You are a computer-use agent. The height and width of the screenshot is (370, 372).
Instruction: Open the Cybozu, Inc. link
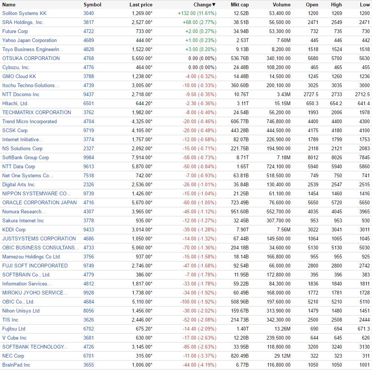(x=16, y=67)
